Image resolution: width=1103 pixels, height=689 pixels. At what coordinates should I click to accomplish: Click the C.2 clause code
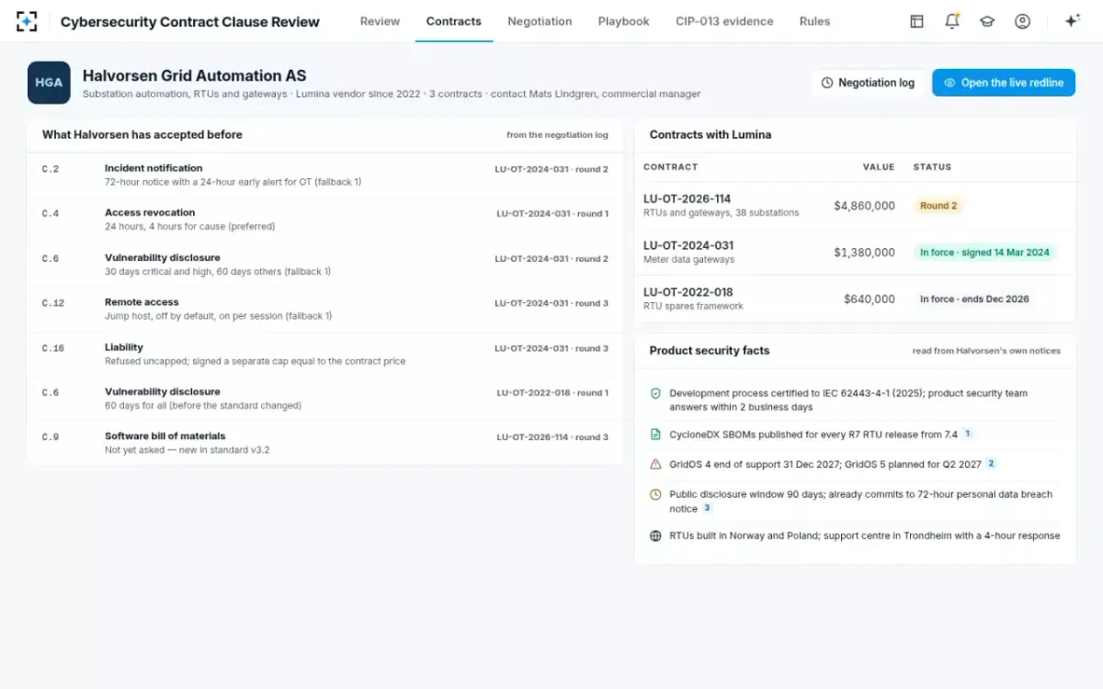pyautogui.click(x=51, y=169)
